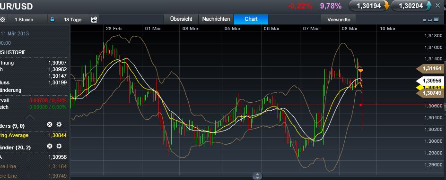Remove the Moving Average indicator

pyautogui.click(x=50, y=124)
